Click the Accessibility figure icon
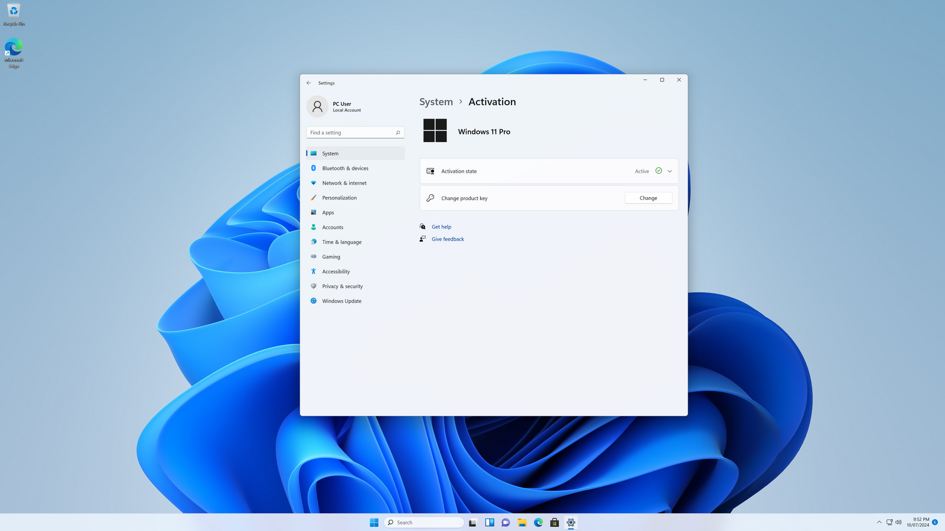 314,271
